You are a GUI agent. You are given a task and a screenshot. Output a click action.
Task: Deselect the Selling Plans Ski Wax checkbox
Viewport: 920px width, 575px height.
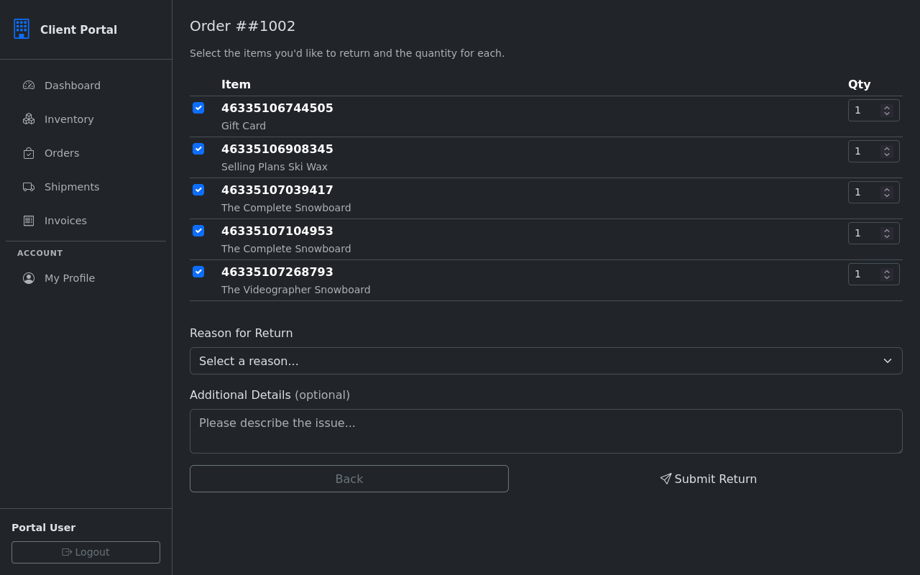(x=198, y=149)
